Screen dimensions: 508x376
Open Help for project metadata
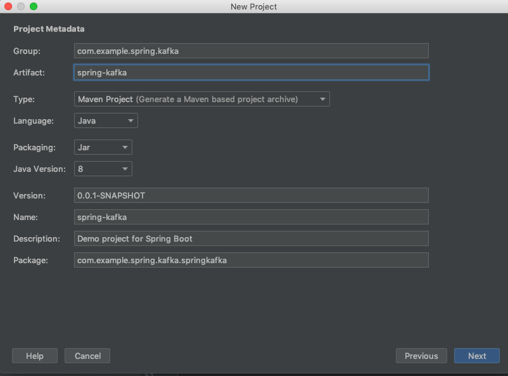(34, 356)
